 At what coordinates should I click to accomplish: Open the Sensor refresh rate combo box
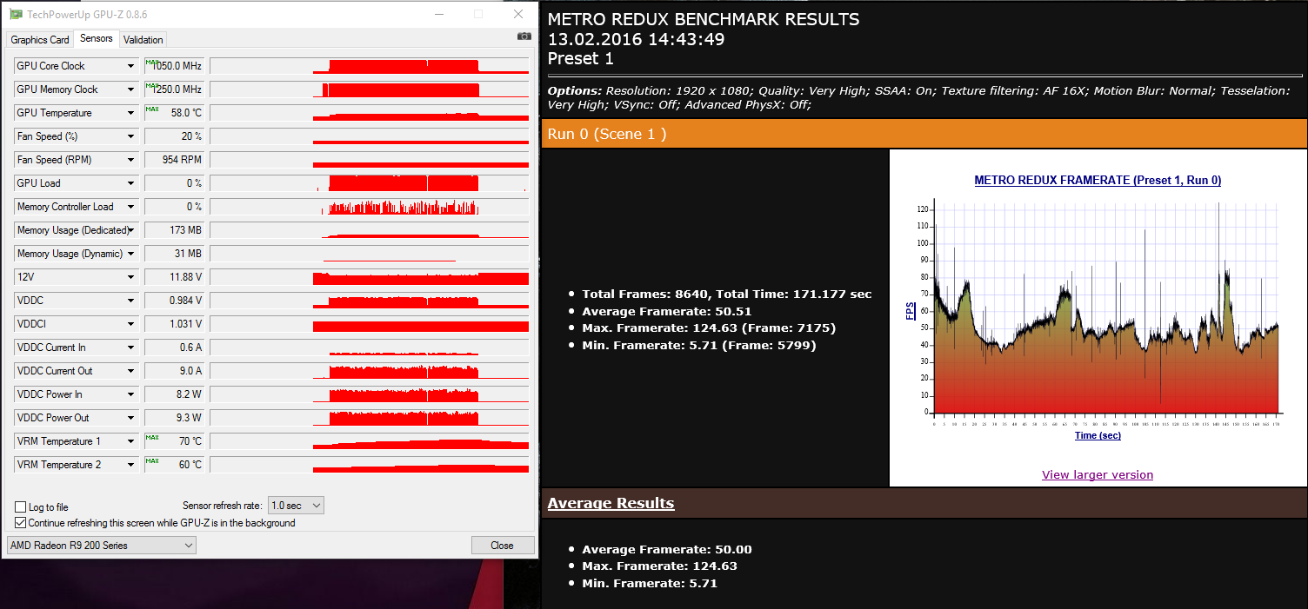point(296,506)
